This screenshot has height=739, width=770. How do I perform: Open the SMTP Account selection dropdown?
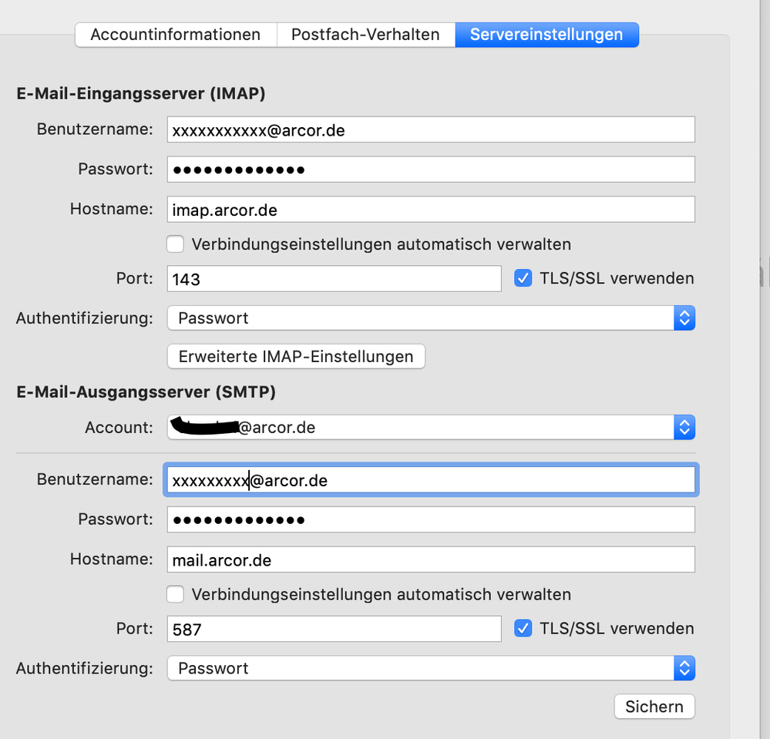pyautogui.click(x=684, y=427)
